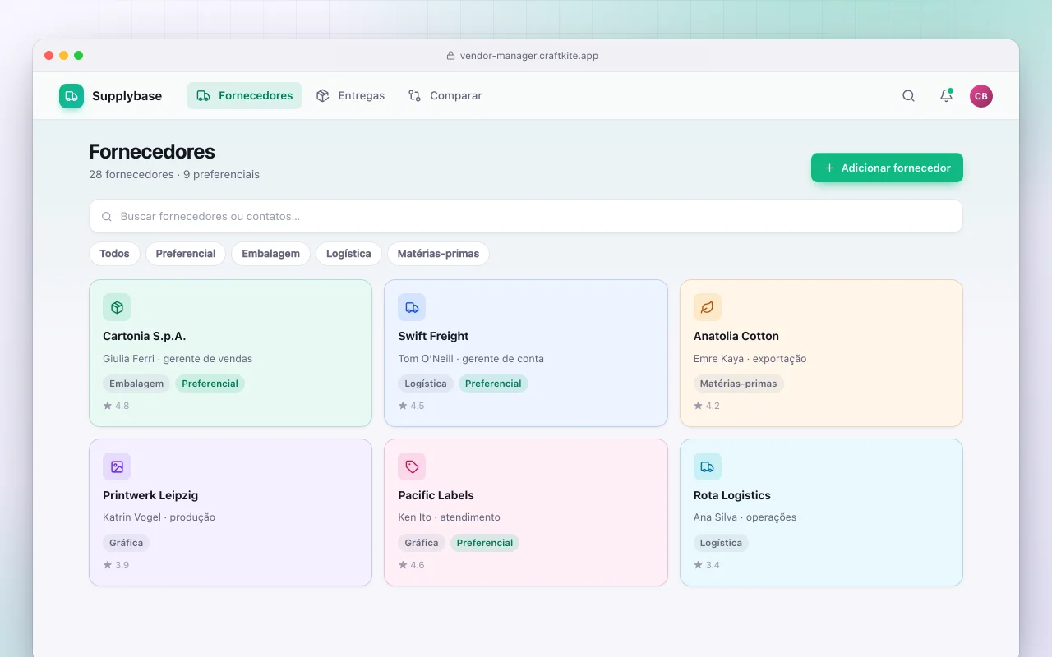
Task: Click the '28 fornecedores · 9 preferenciais' summary
Action: pos(174,174)
